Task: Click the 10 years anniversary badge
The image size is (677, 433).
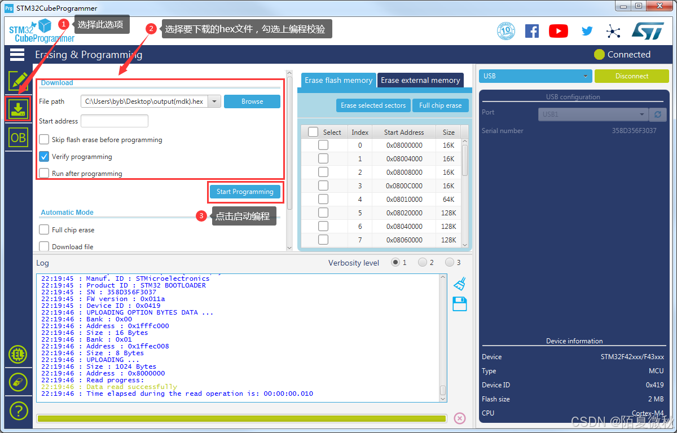Action: pyautogui.click(x=506, y=31)
